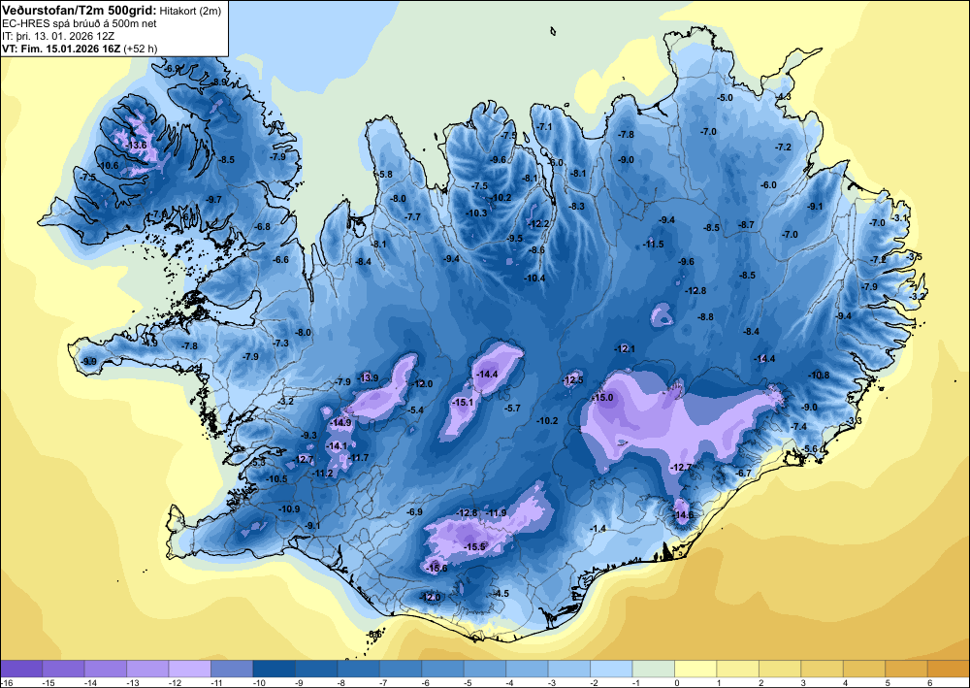Click the -11.5 temperature value
Viewport: 970px width, 688px height.
653,245
